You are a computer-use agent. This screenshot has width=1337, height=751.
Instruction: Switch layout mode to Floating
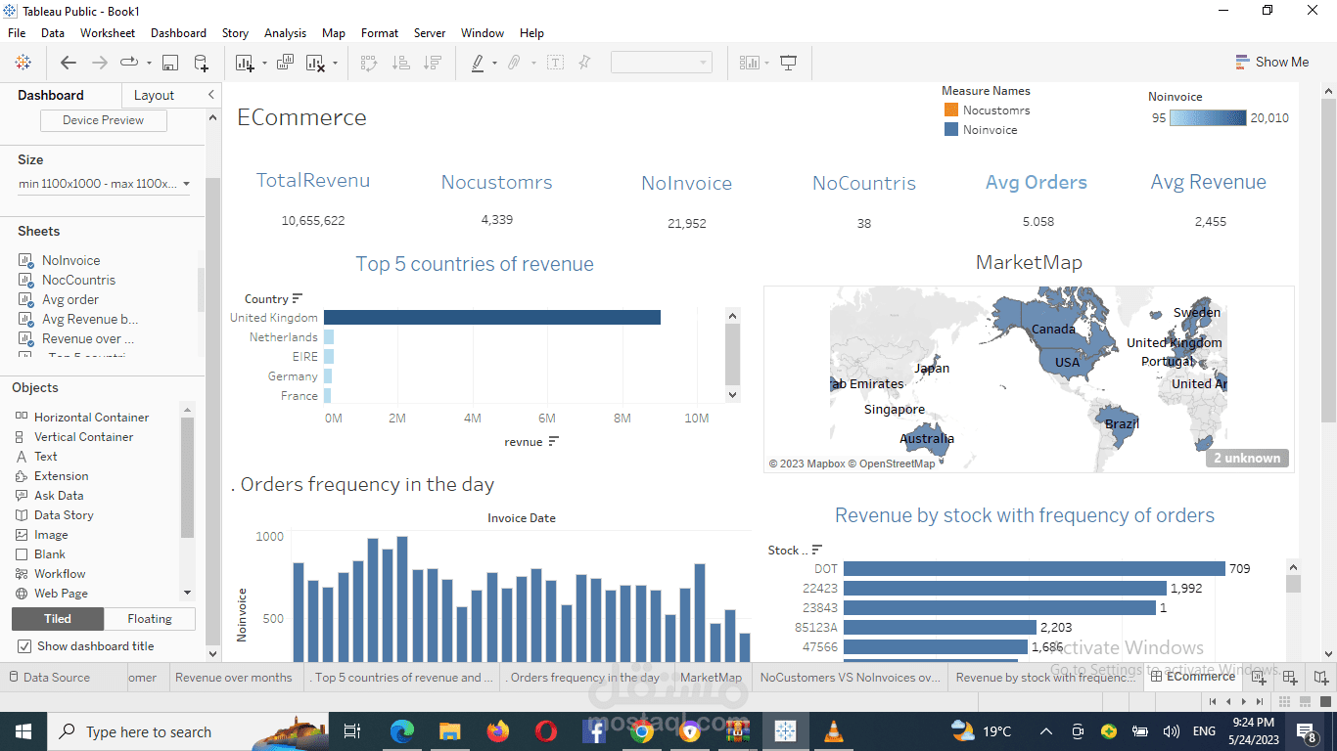(149, 618)
